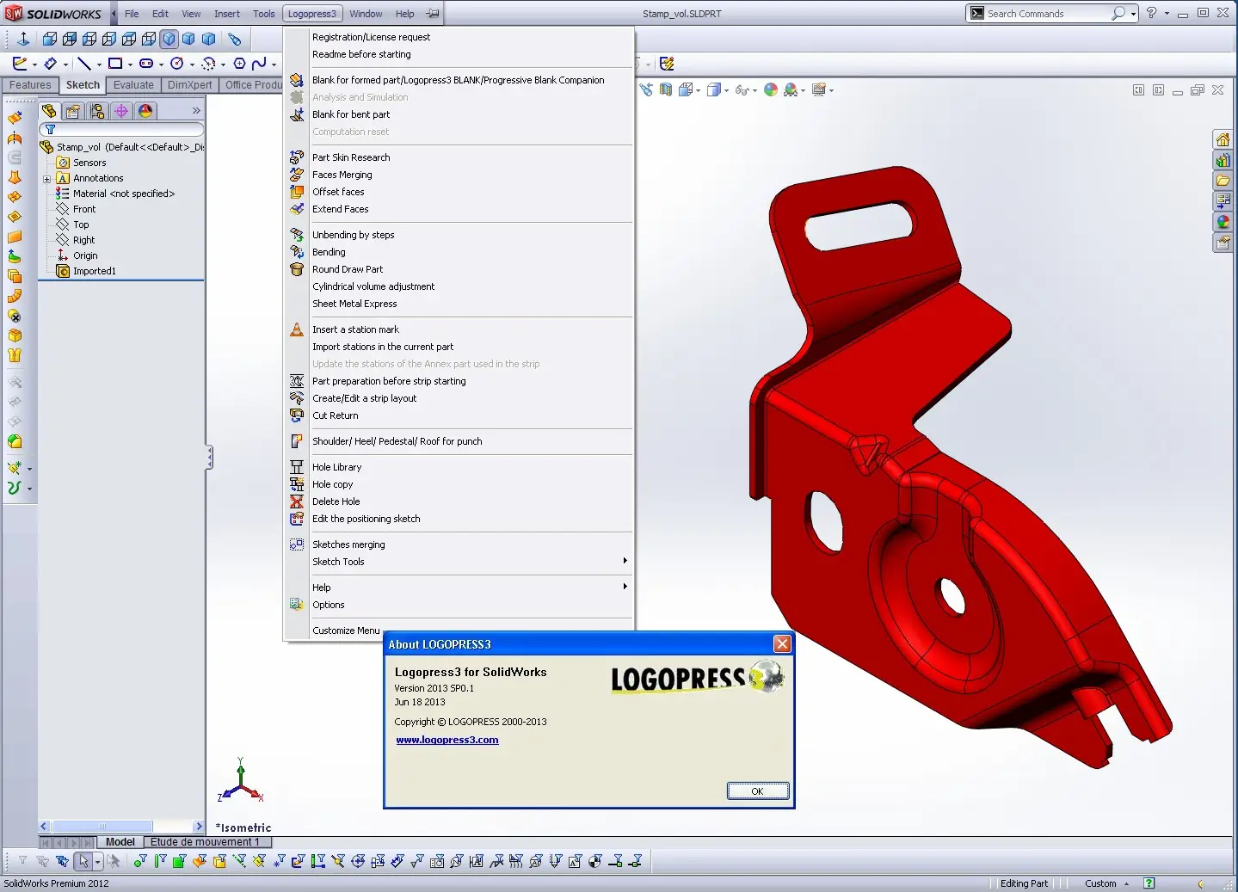
Task: Click the Faces Merging icon
Action: point(297,175)
